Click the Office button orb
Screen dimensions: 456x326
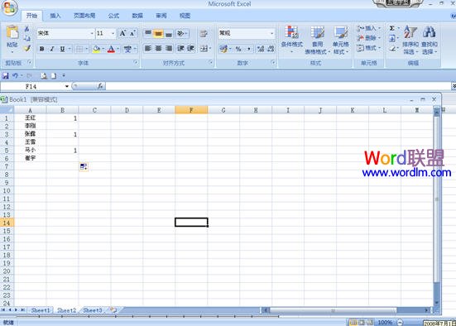point(9,7)
